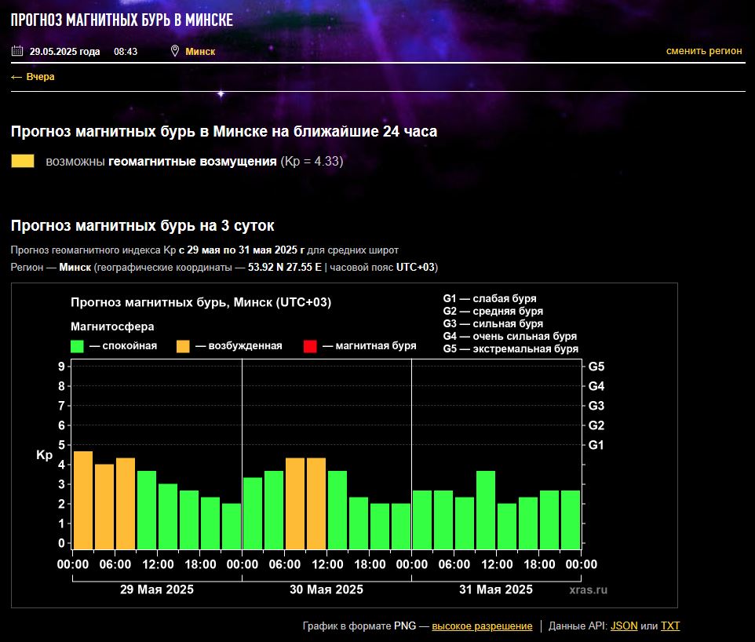Click the left arrow before Вчера
Screen dimensions: 755x642
click(x=16, y=77)
